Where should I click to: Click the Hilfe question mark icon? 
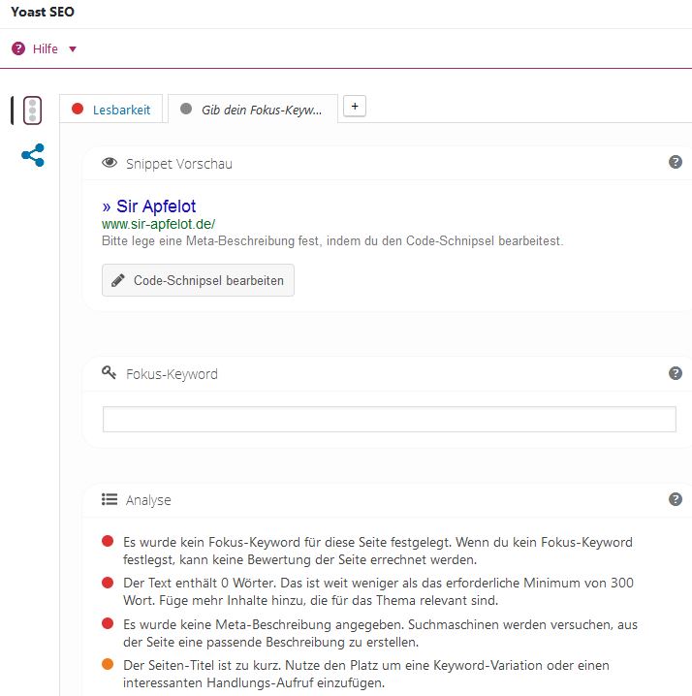[18, 48]
